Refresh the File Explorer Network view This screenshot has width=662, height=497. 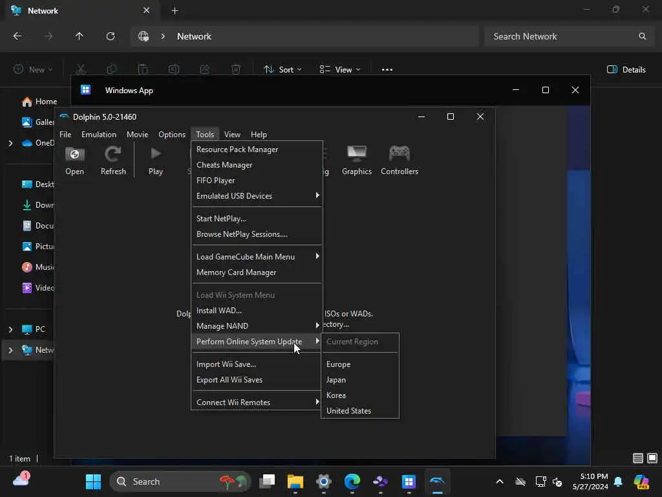111,36
